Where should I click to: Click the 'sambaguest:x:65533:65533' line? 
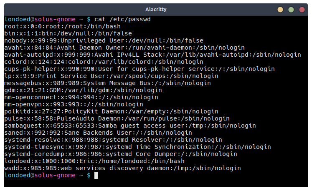[x=130, y=126]
